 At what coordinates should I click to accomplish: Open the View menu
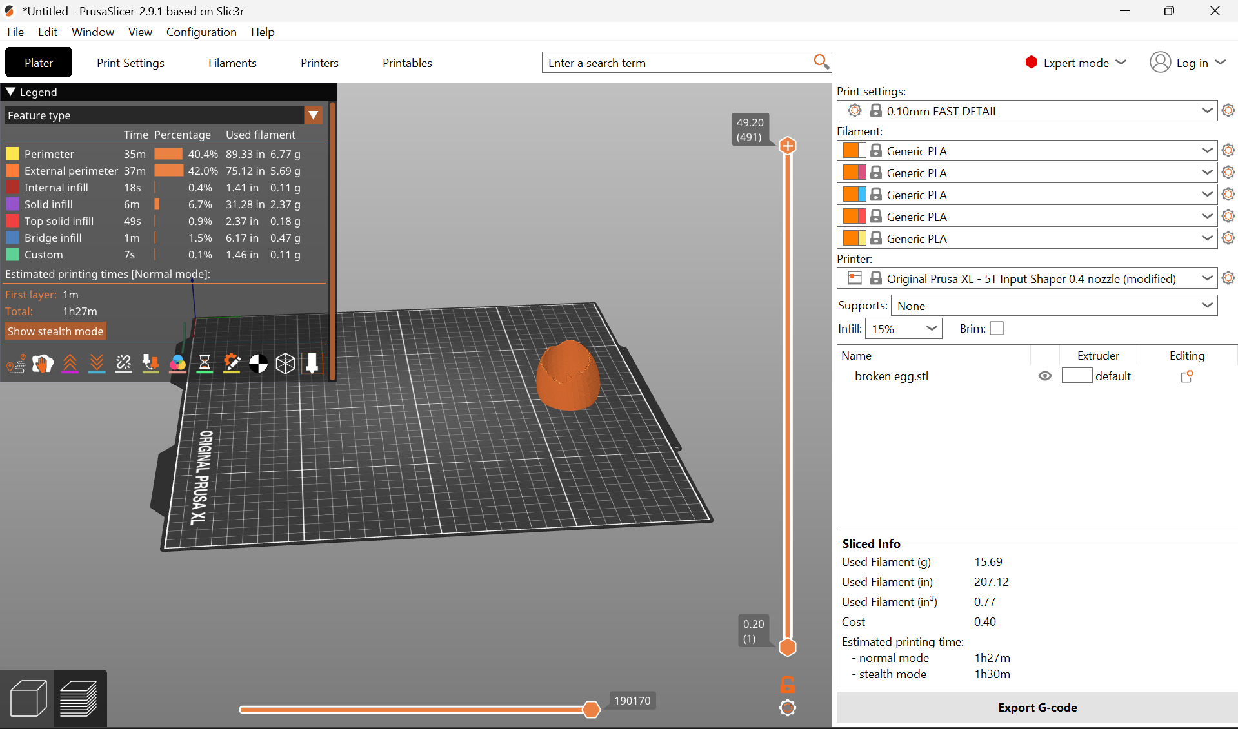point(140,32)
